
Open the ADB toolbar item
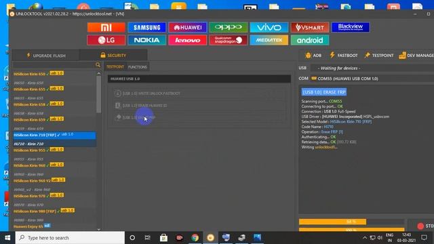point(313,56)
